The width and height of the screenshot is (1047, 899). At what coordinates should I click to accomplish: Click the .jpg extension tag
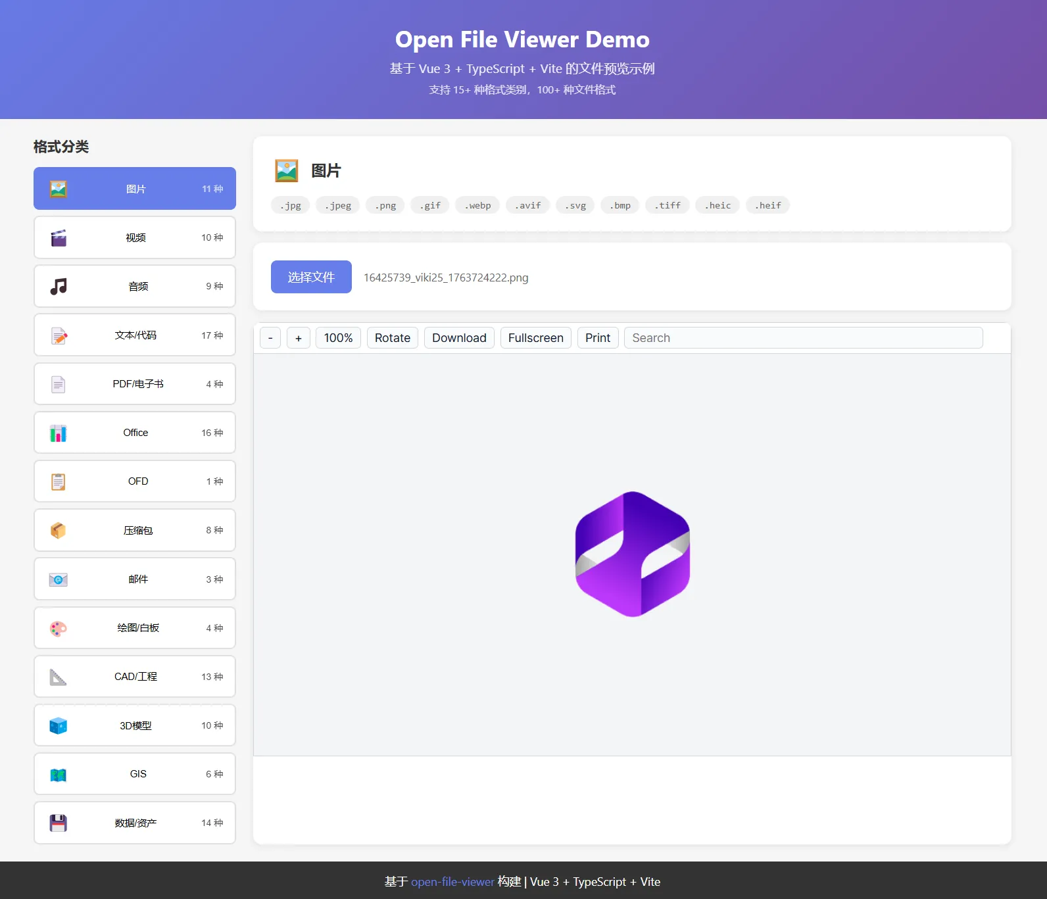291,205
